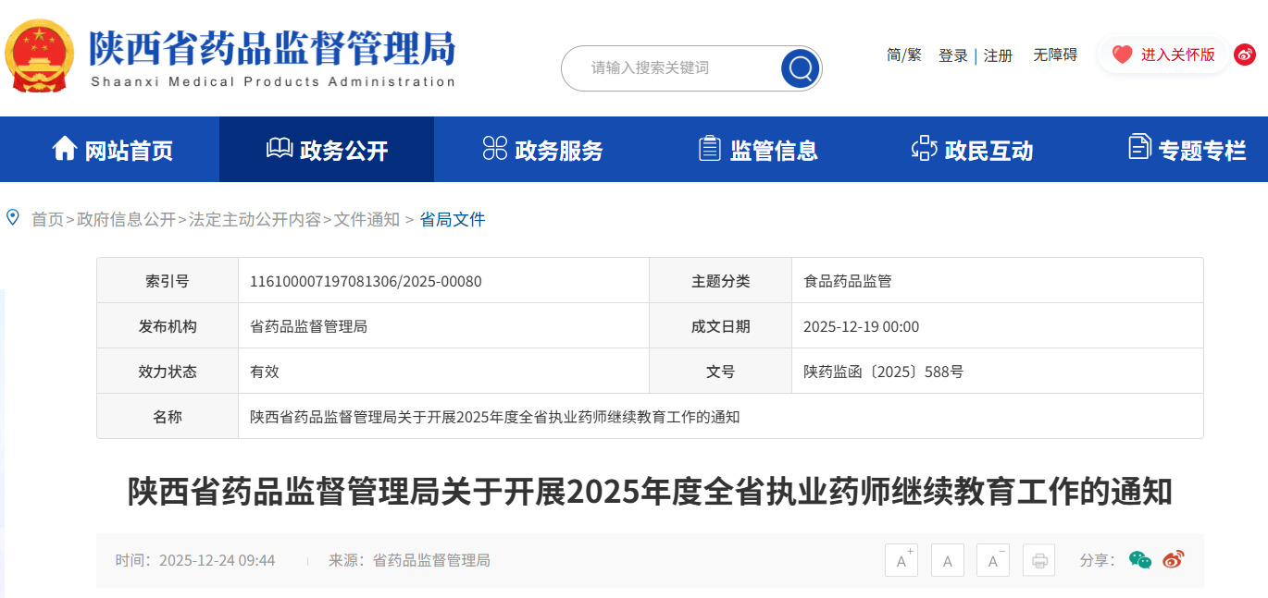Increase font size with A+ button
This screenshot has width=1268, height=598.
(x=901, y=560)
